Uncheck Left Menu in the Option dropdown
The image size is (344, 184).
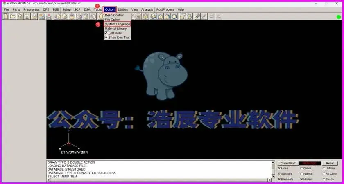tap(106, 33)
